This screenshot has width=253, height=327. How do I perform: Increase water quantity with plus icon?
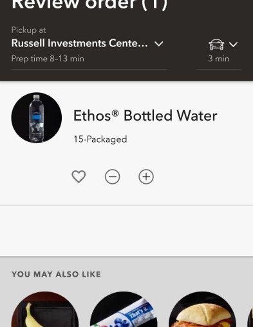146,177
